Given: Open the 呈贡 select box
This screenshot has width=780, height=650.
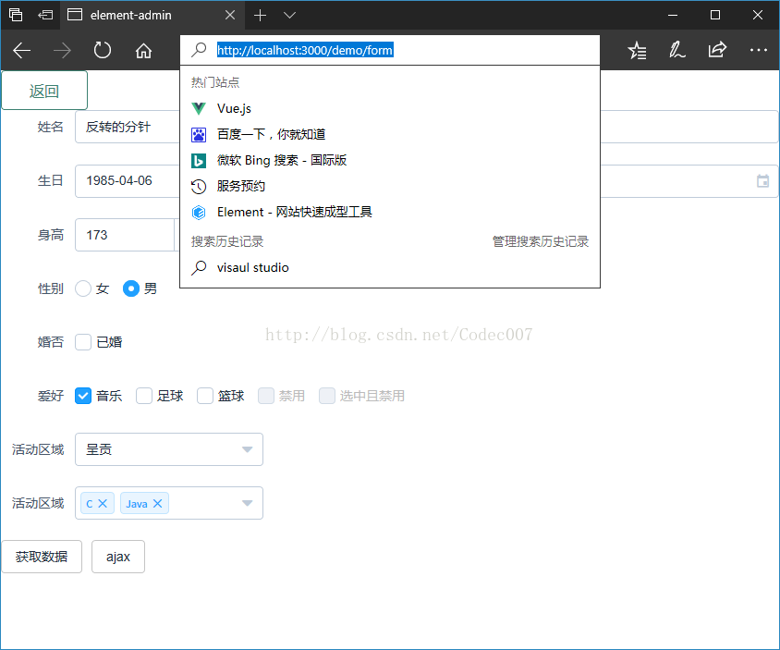Looking at the screenshot, I should 169,450.
